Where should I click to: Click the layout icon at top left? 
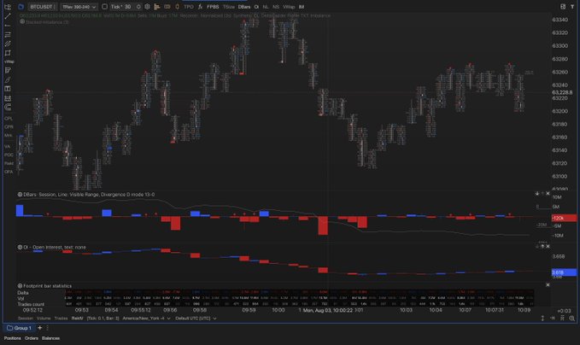(x=8, y=7)
